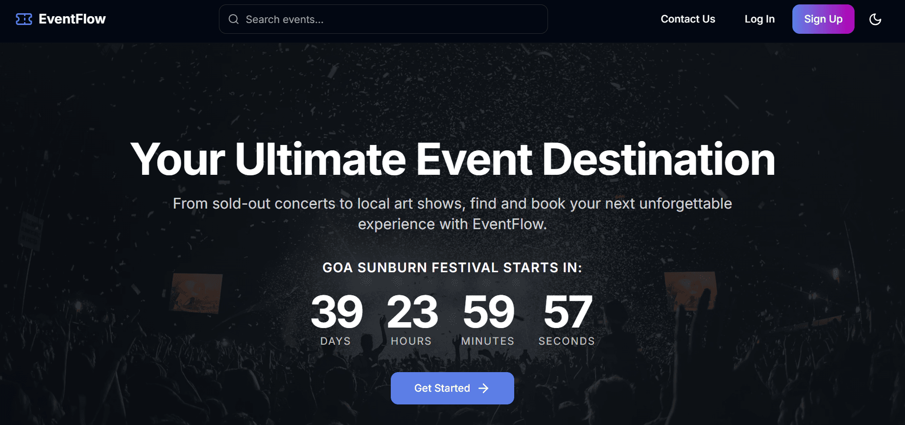Image resolution: width=905 pixels, height=425 pixels.
Task: Click the 59 minutes countdown number
Action: pyautogui.click(x=488, y=312)
